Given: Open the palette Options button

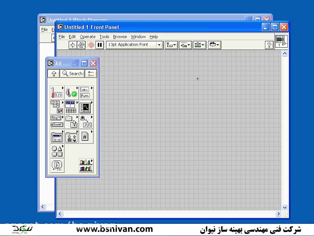Looking at the screenshot, I should (x=91, y=74).
